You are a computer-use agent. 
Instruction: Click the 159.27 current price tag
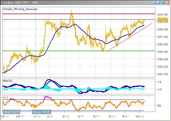point(162,19)
